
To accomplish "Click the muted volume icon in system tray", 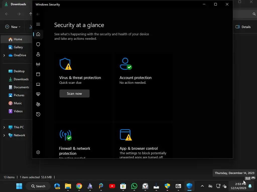I will [225, 186].
